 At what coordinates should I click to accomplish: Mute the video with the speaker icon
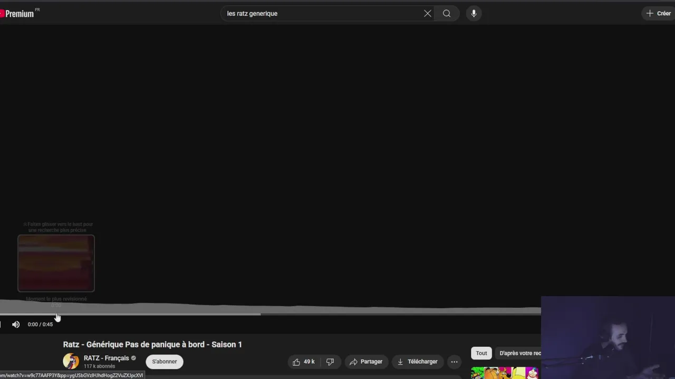click(x=16, y=324)
